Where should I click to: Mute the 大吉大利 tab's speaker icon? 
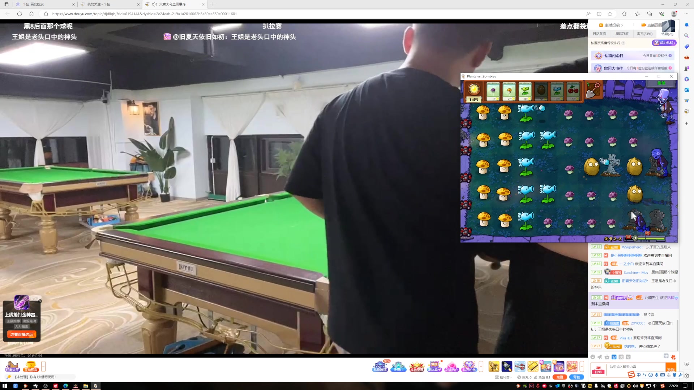(154, 4)
